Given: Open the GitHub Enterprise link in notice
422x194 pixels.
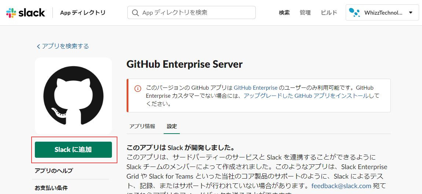Looking at the screenshot, I should [x=255, y=88].
